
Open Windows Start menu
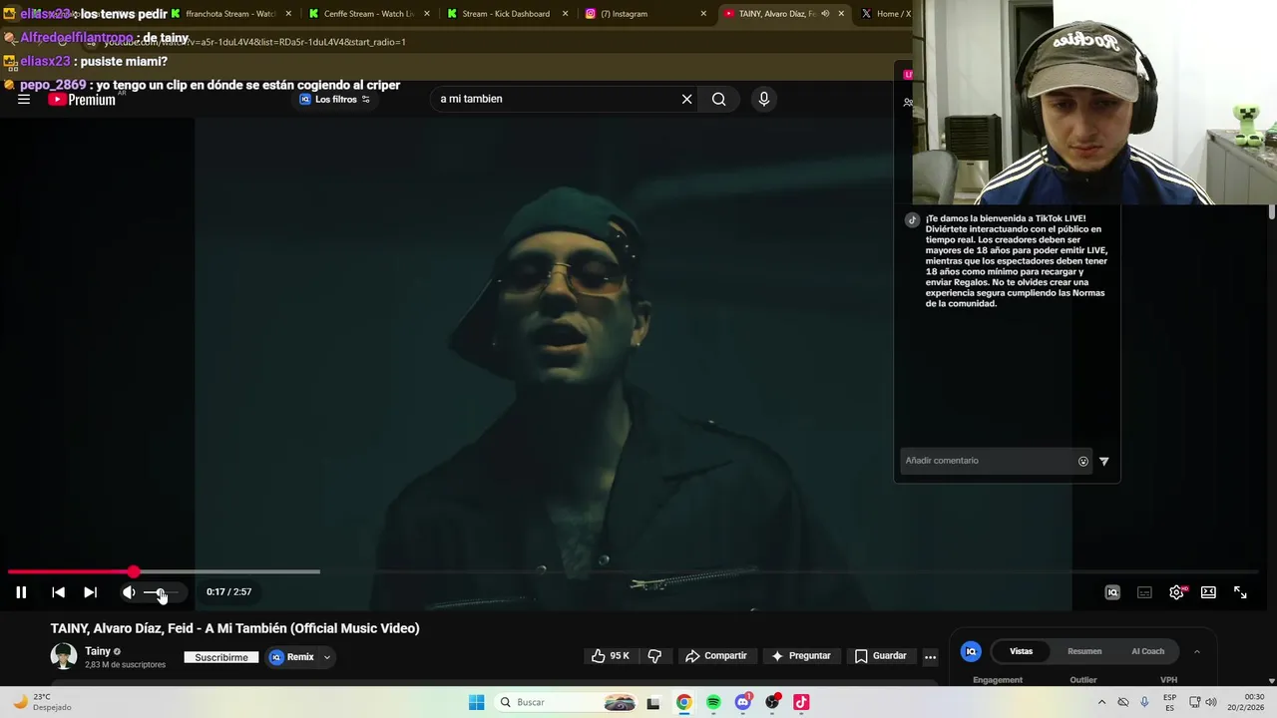coord(477,702)
